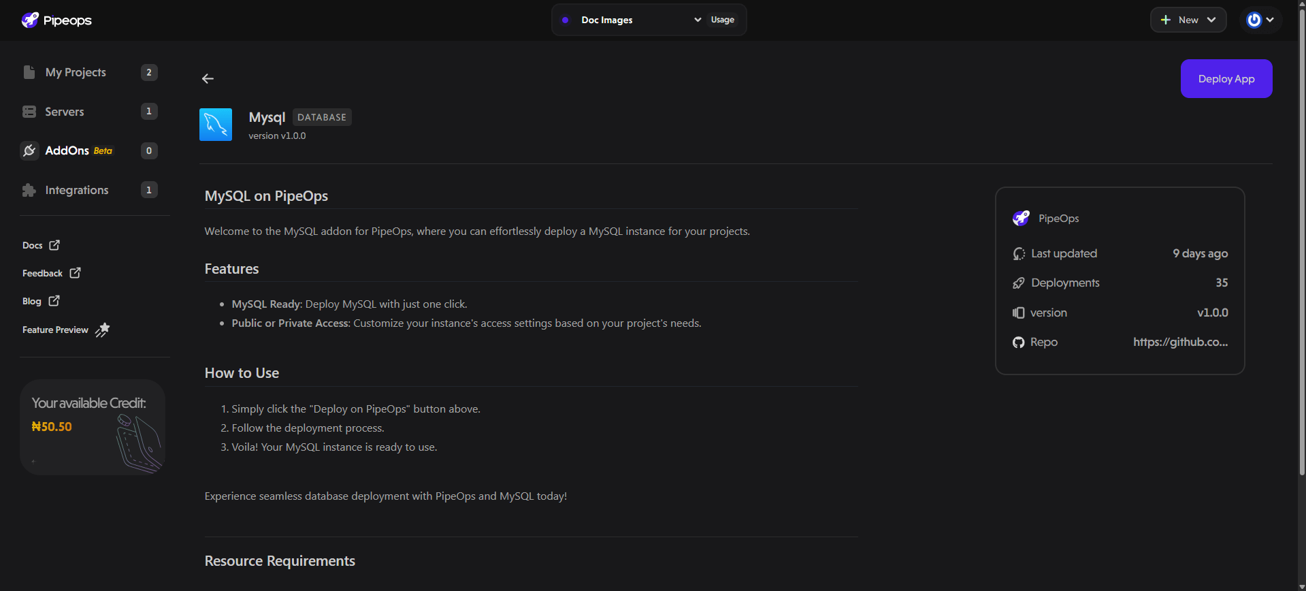Image resolution: width=1306 pixels, height=591 pixels.
Task: Click the PipeOps publisher logo in info card
Action: point(1021,218)
